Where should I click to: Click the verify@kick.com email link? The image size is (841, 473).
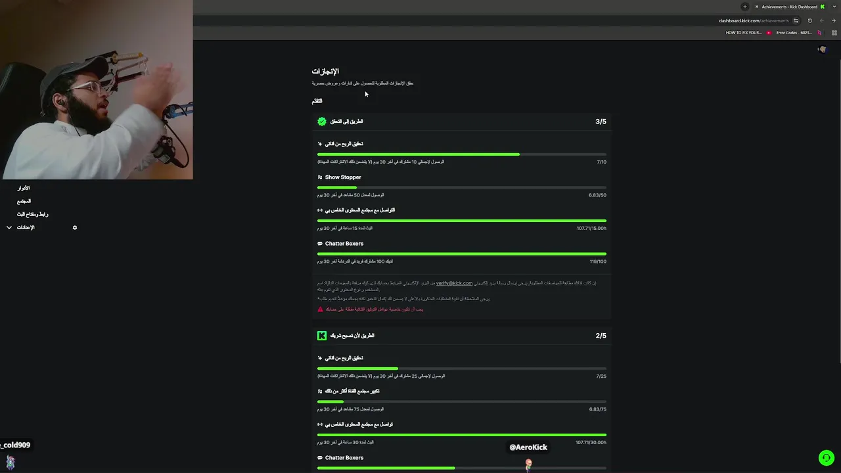455,283
